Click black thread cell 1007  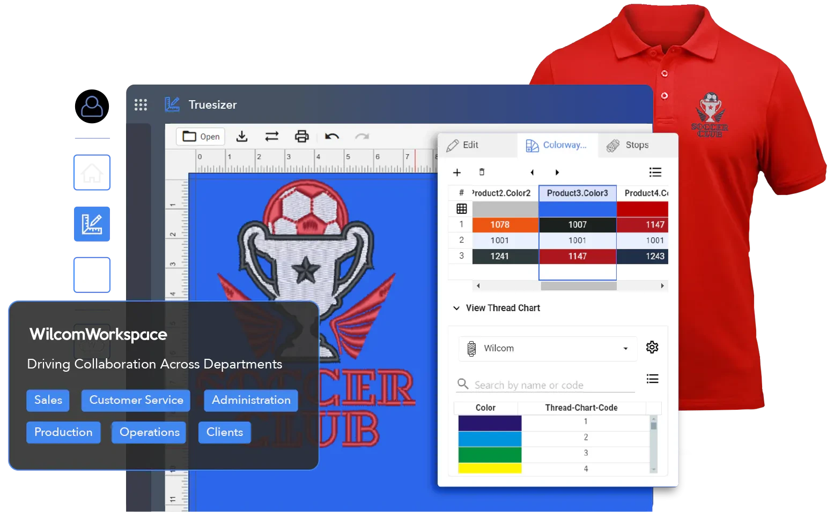(578, 224)
